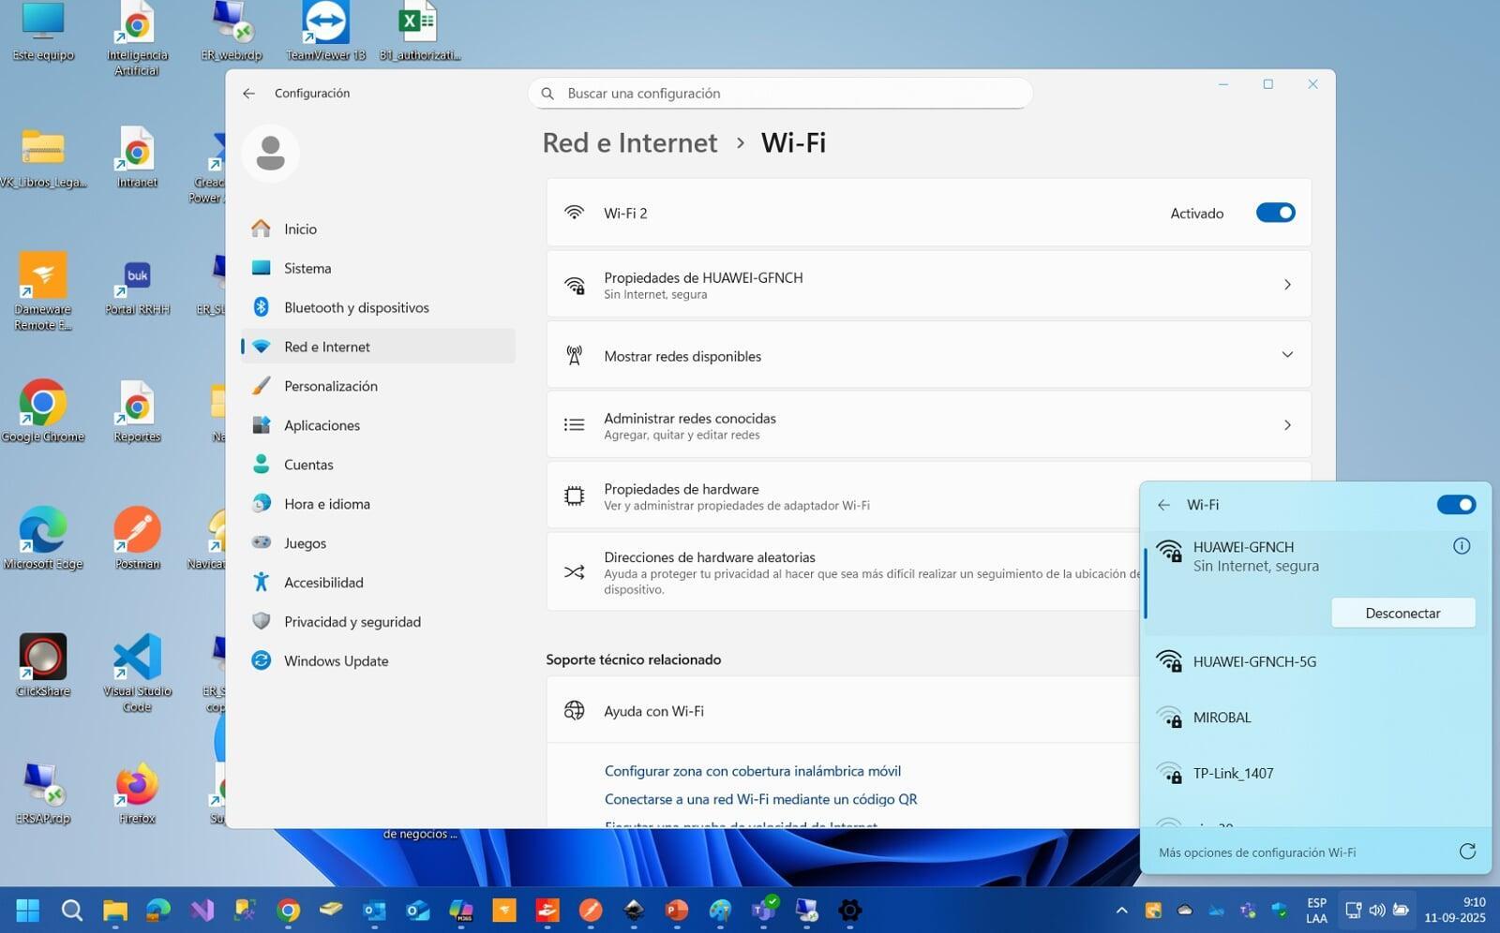Click the refresh icon in Wi-Fi flyout
The image size is (1500, 933).
point(1467,852)
